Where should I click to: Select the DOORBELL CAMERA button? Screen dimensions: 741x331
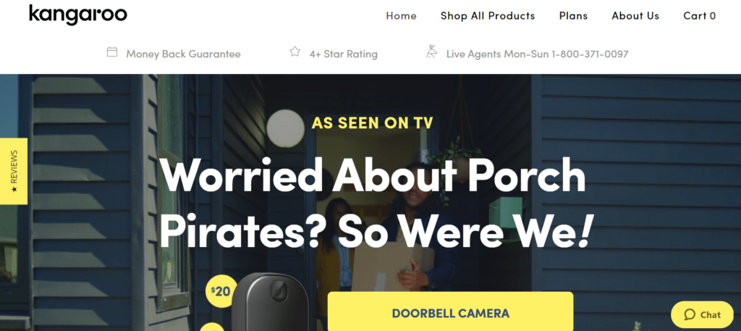coord(450,311)
